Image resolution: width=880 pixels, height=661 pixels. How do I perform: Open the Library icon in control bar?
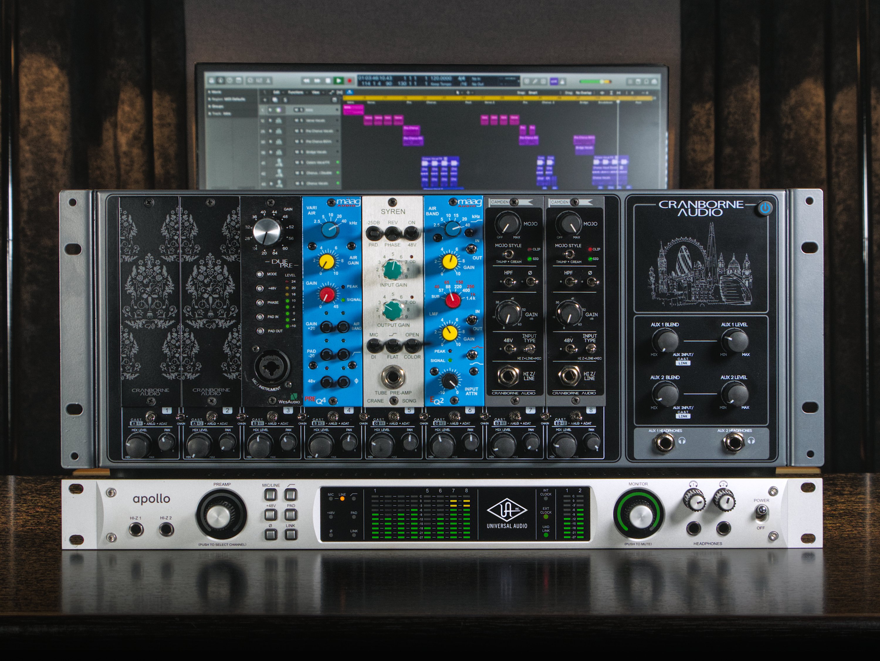click(x=212, y=81)
